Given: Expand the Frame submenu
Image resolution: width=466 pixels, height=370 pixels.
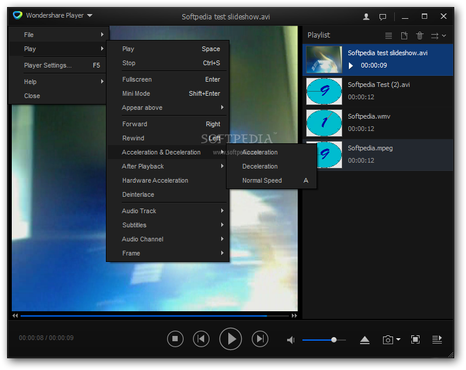Looking at the screenshot, I should click(168, 253).
